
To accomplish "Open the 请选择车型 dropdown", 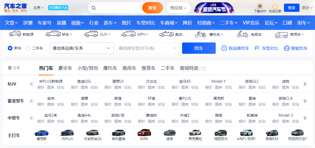I will point(148,48).
